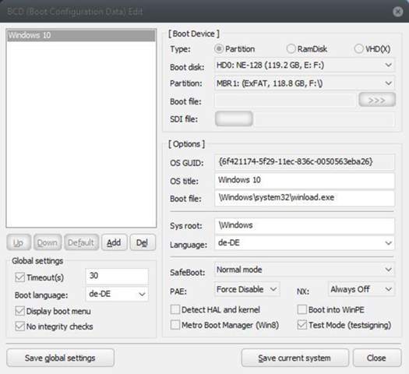Click the blank SDI file button

(x=234, y=118)
